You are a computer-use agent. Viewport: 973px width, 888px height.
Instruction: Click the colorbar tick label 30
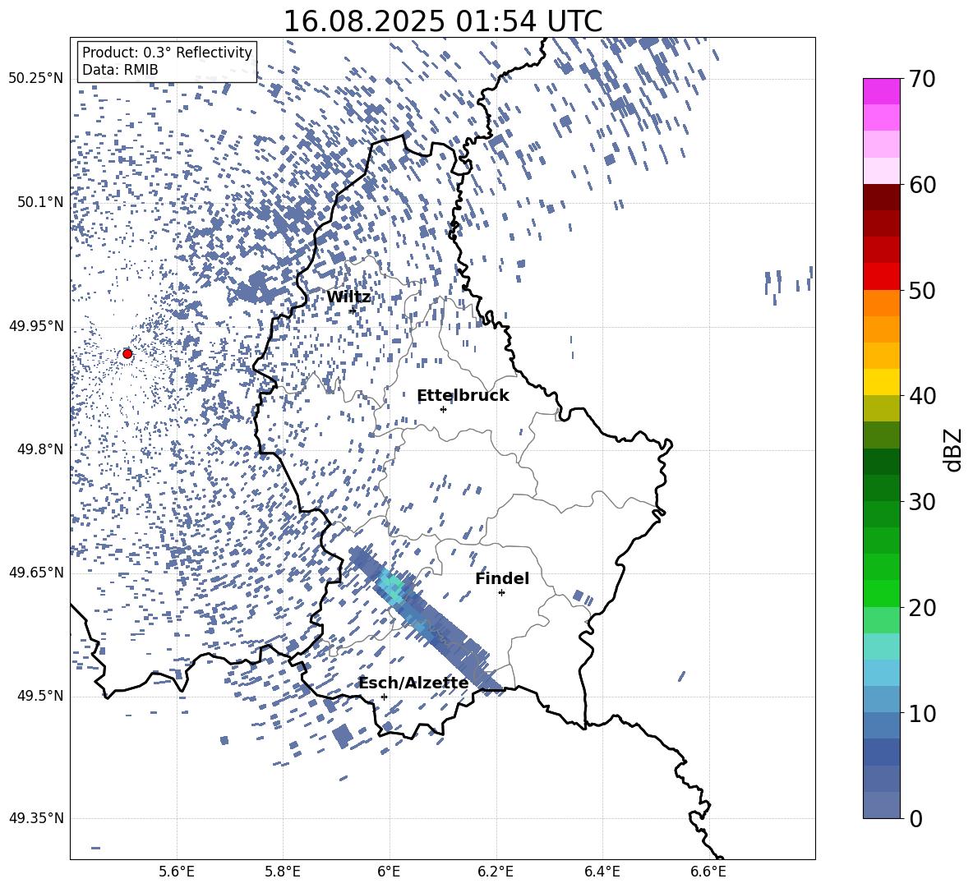[923, 501]
